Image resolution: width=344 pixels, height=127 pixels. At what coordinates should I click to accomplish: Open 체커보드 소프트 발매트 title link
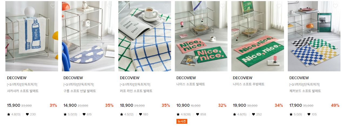click(305, 91)
